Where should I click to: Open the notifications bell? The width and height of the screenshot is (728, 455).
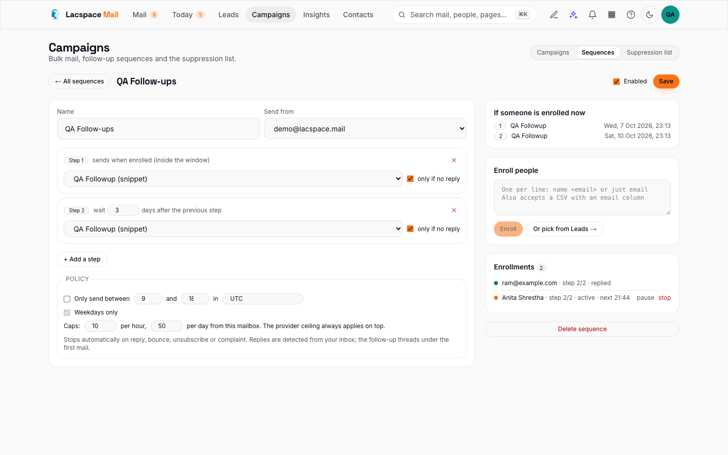pos(593,15)
